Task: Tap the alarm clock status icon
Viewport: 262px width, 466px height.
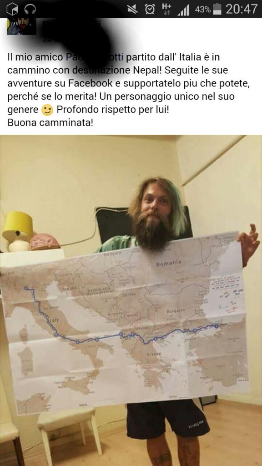Action: [x=150, y=10]
